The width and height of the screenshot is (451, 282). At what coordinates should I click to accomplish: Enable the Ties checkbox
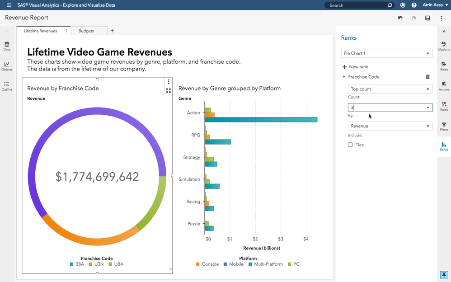pyautogui.click(x=350, y=145)
